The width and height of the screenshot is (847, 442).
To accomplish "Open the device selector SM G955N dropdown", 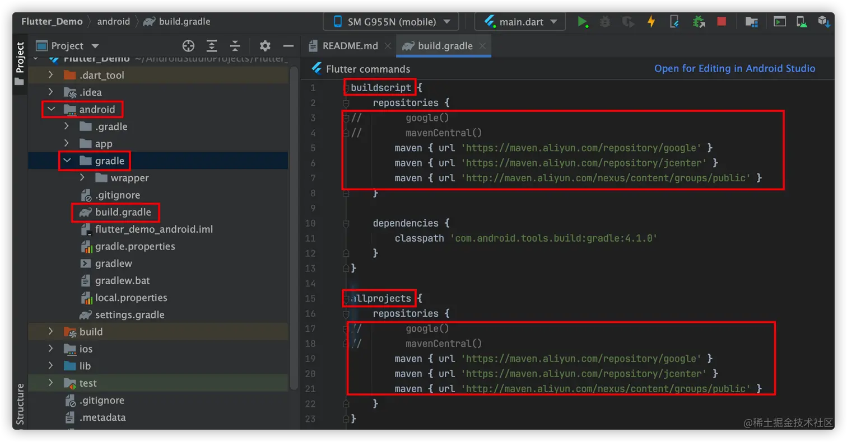I will [391, 22].
